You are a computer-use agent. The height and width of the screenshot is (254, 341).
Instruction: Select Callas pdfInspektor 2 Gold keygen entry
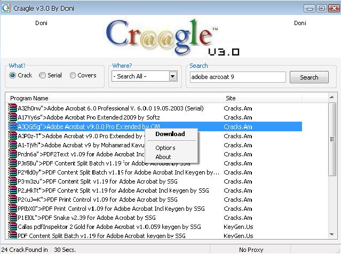coord(109,227)
